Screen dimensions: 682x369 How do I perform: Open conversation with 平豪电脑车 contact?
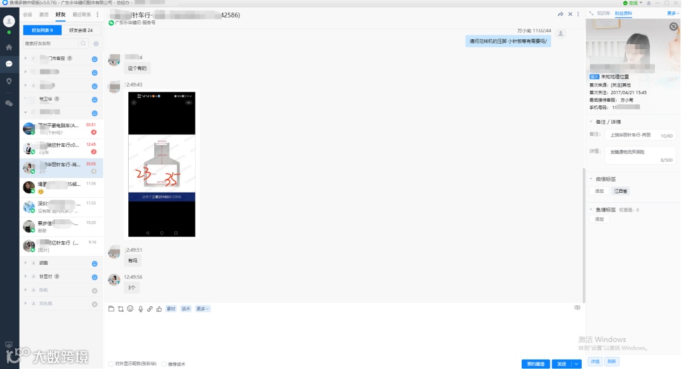coord(61,128)
